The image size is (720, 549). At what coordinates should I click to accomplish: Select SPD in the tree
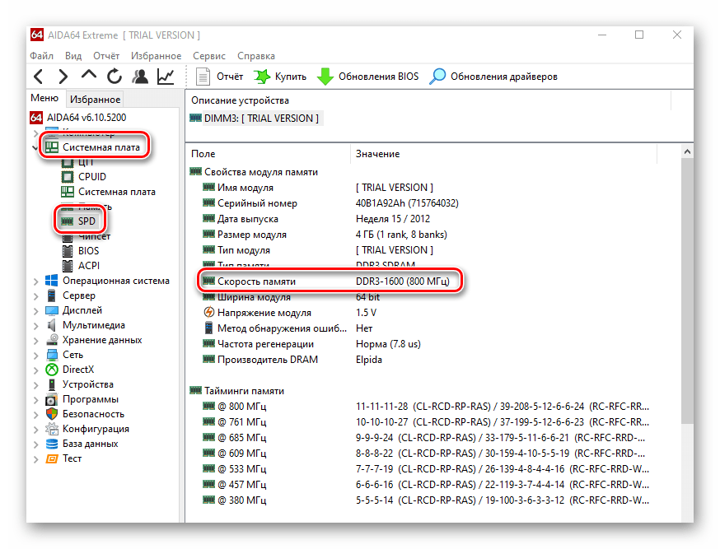[86, 221]
